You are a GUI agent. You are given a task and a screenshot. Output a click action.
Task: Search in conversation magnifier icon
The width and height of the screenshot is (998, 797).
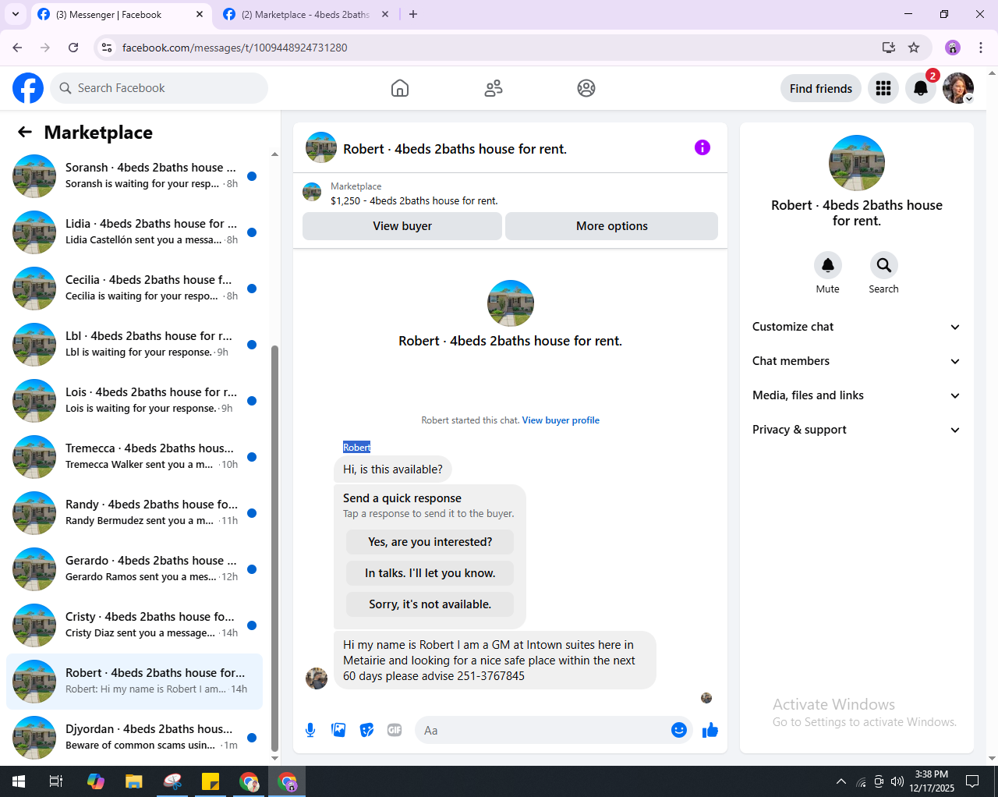pos(884,265)
